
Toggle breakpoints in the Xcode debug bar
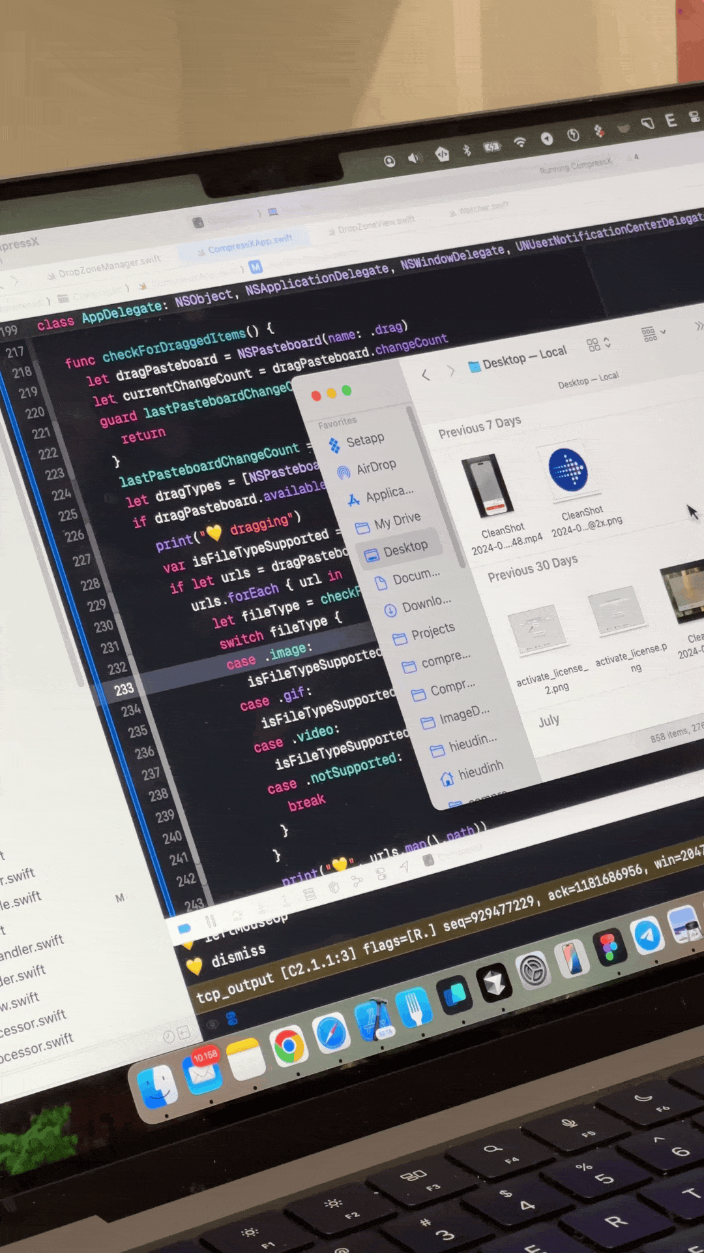[x=184, y=929]
